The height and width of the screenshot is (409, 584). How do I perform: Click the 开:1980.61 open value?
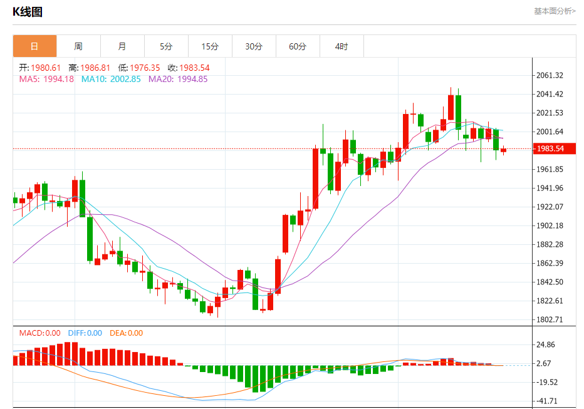40,68
